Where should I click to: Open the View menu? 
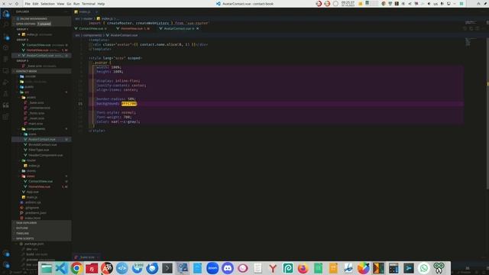(60, 4)
